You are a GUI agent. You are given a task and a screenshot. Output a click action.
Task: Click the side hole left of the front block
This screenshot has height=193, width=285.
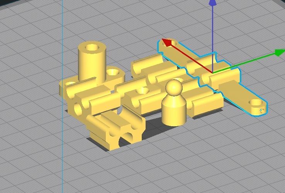coord(79,109)
